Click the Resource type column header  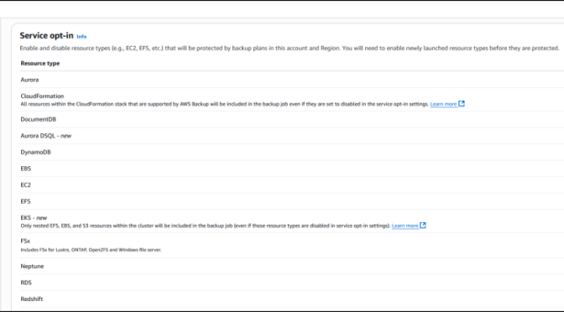pyautogui.click(x=40, y=63)
